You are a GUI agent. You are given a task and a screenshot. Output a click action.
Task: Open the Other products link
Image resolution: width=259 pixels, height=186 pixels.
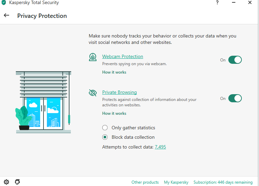(x=145, y=182)
